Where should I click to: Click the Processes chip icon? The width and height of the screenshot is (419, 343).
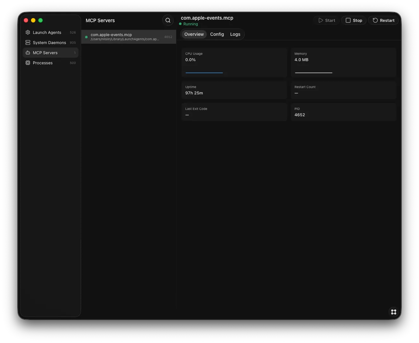[x=28, y=63]
